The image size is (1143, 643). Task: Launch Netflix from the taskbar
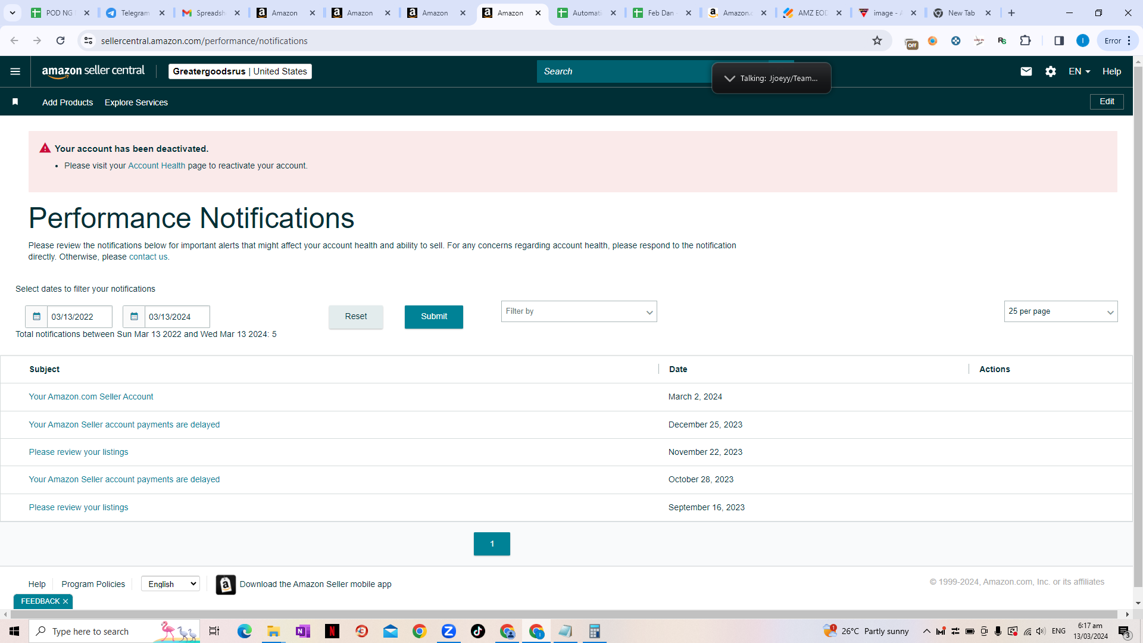(x=332, y=631)
